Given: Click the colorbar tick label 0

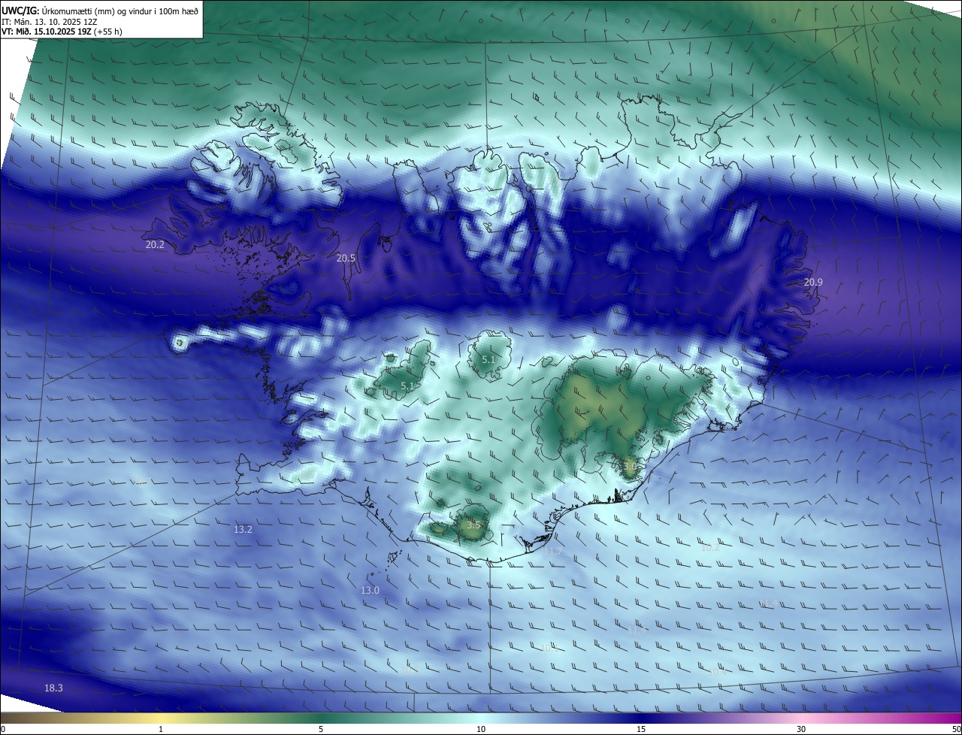Looking at the screenshot, I should 3,729.
